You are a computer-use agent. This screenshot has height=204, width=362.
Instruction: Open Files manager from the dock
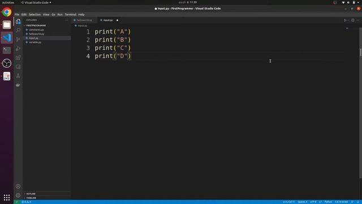point(7,25)
